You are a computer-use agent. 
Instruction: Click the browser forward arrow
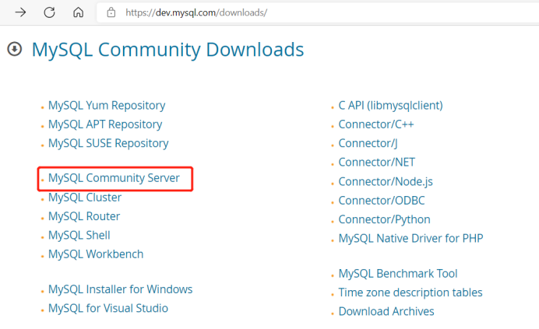[x=20, y=12]
